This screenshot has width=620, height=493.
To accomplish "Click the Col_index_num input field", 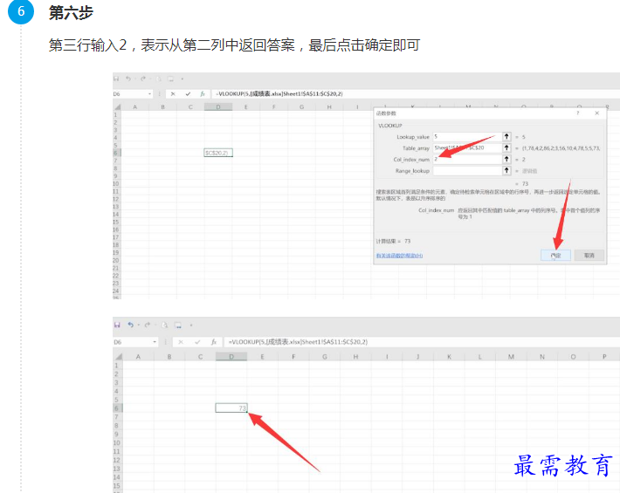I will coord(467,159).
